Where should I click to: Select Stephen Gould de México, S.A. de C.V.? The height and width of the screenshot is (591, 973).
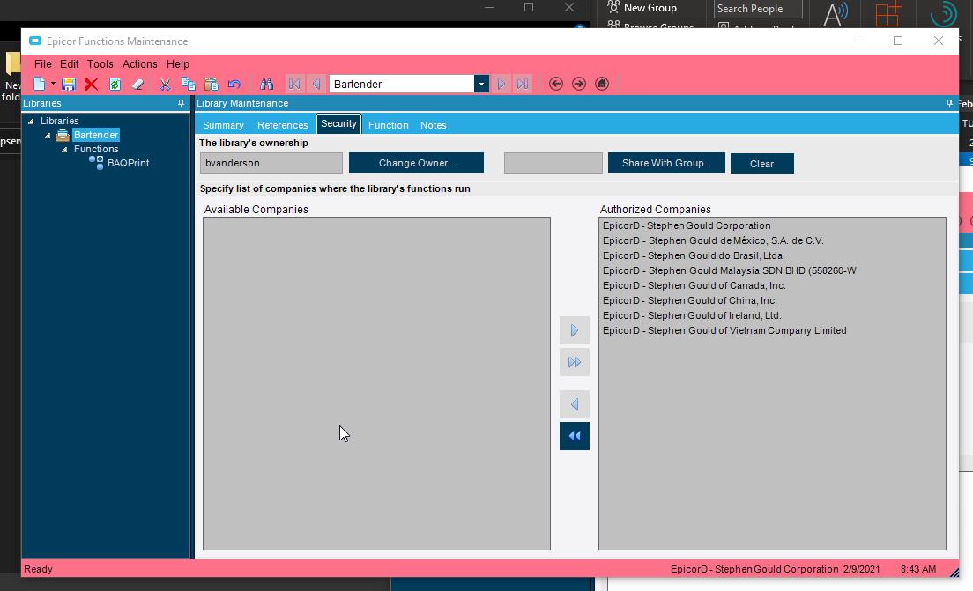click(x=714, y=240)
